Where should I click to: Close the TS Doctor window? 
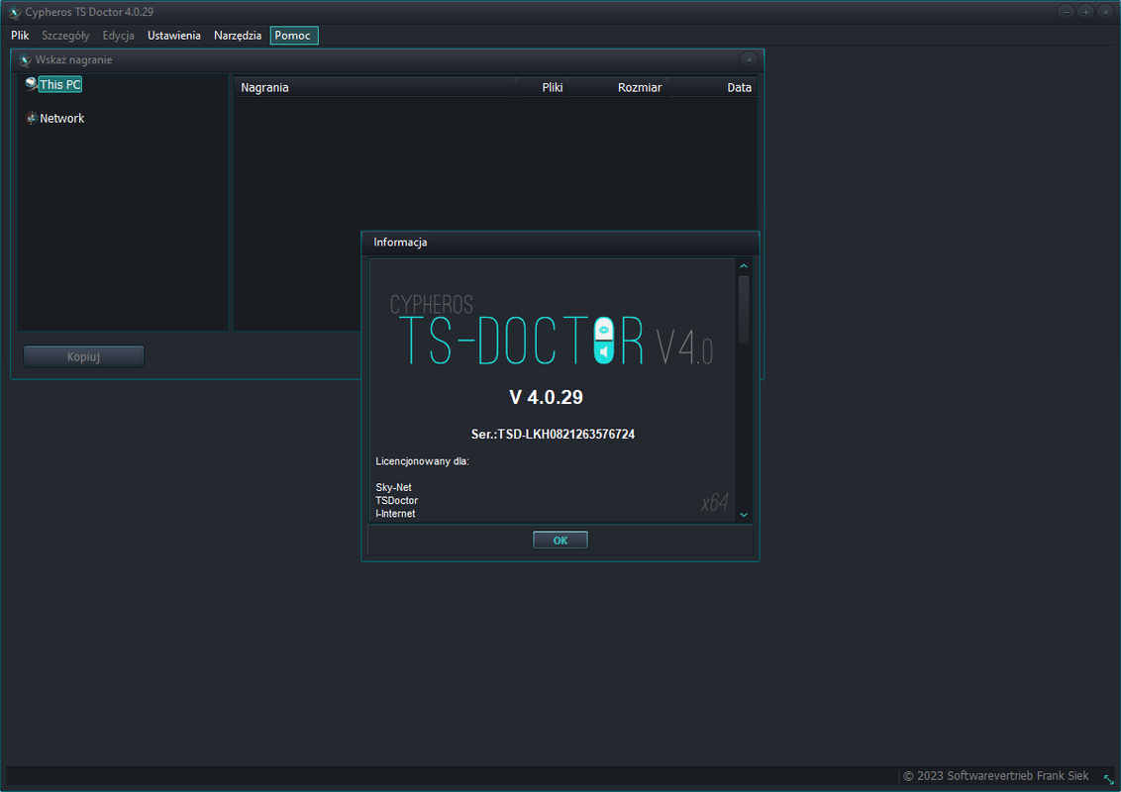click(x=1105, y=12)
